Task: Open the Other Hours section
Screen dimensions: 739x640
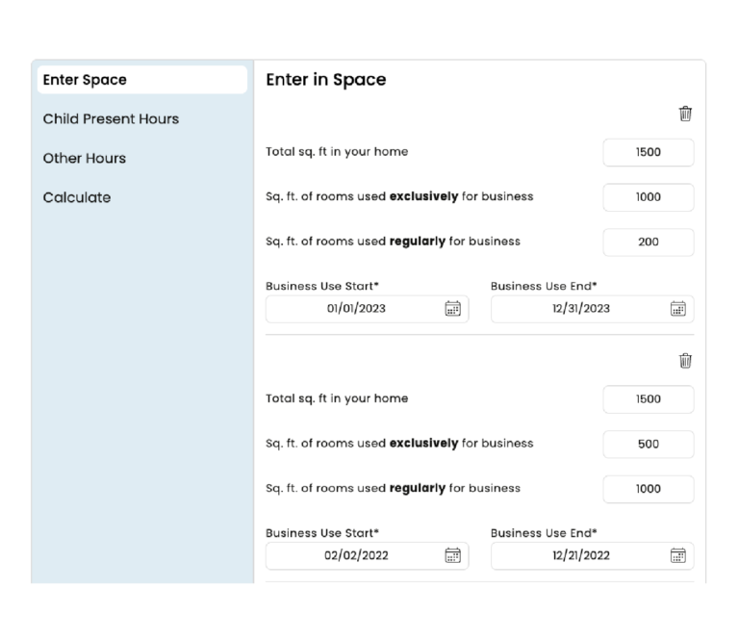Action: click(x=85, y=158)
